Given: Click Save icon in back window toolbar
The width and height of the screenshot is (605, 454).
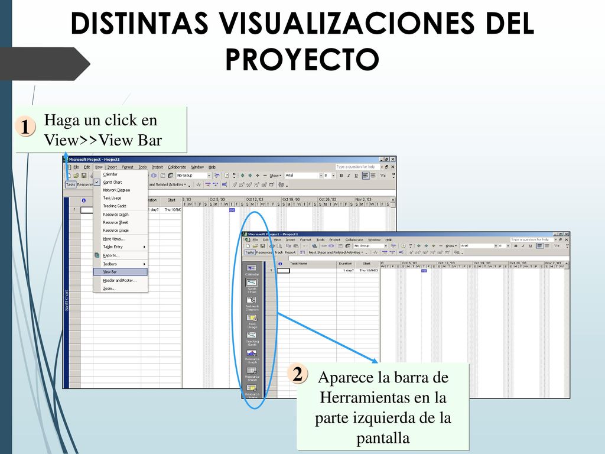Looking at the screenshot, I should tap(84, 176).
